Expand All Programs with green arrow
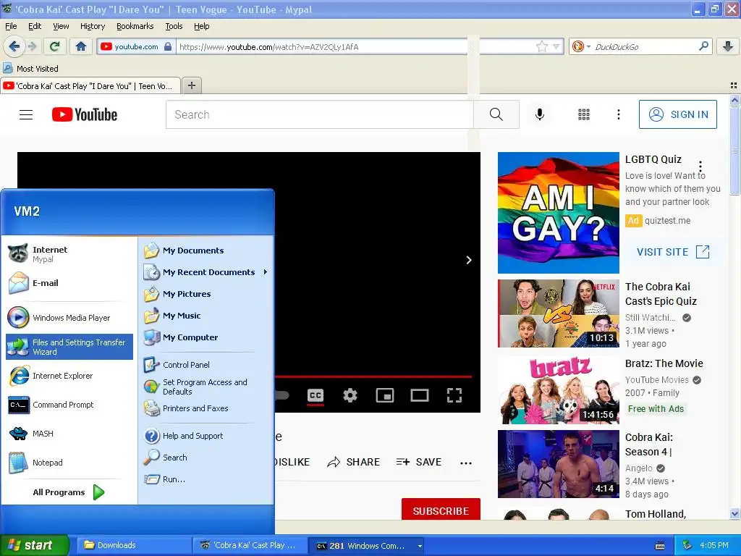 [98, 492]
